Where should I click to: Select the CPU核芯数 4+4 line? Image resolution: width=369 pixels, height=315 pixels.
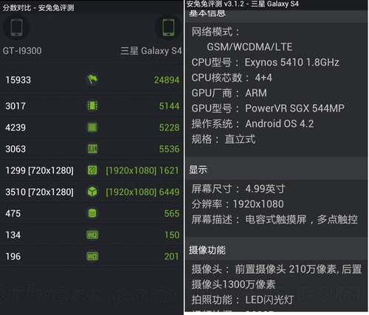[x=232, y=77]
